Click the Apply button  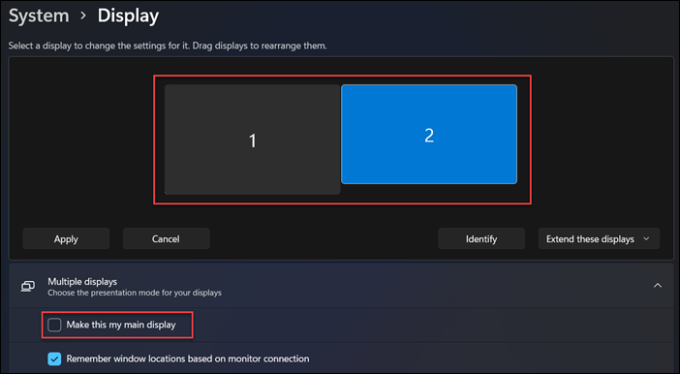[66, 238]
